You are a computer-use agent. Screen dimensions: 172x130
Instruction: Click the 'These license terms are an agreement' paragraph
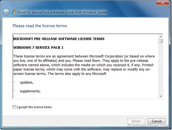pyautogui.click(x=84, y=65)
